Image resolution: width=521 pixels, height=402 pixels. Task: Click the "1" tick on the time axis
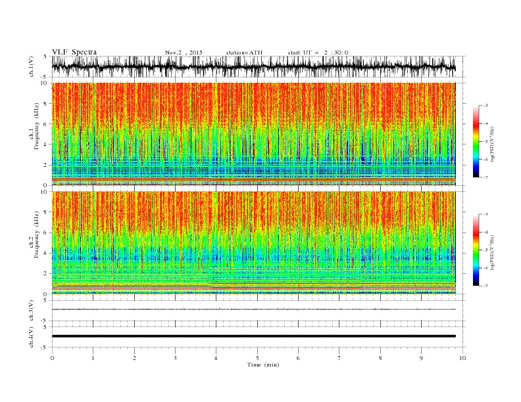tap(93, 358)
